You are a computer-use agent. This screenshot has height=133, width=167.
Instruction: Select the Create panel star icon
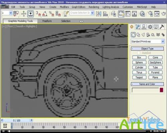tap(132, 27)
